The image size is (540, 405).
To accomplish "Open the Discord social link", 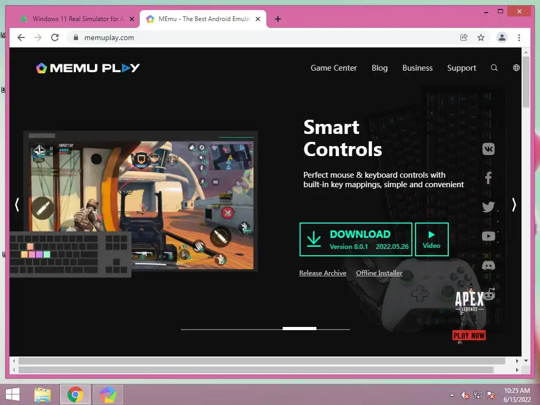I will tap(488, 265).
